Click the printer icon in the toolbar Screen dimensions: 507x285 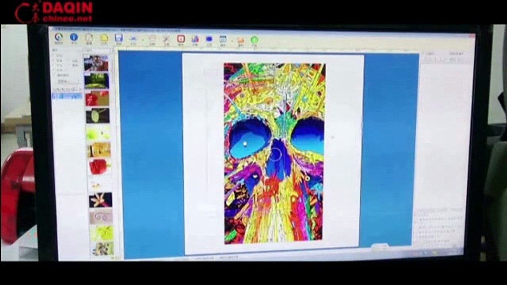click(133, 39)
